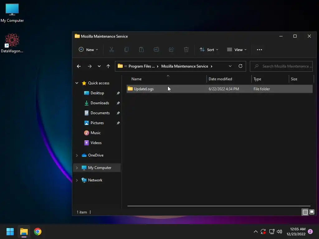Screen dimensions: 319x239
Task: Click the Mozilla Maintenance Service breadcrumb
Action: (x=185, y=66)
